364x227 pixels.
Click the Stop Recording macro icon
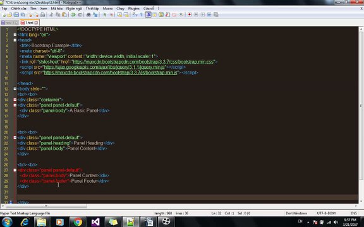196,15
